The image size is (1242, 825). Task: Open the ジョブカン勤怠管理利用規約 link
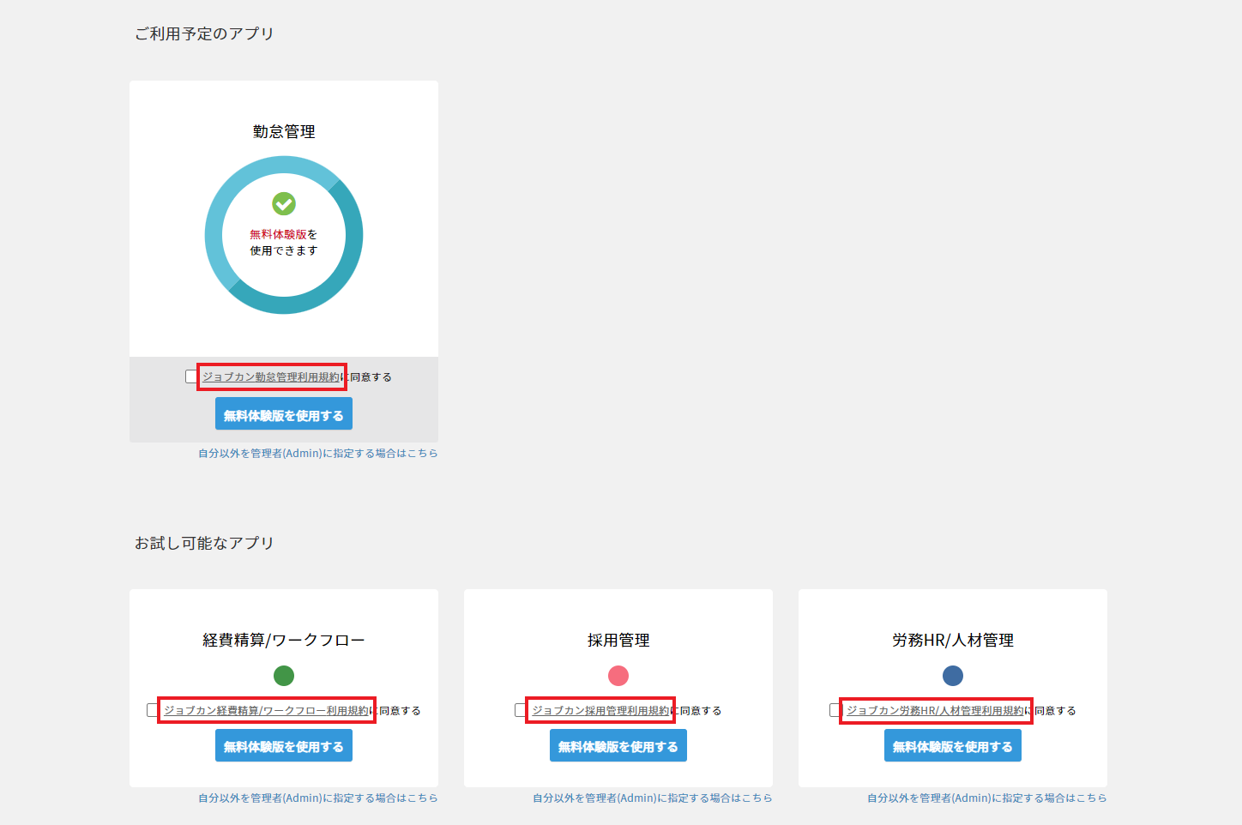(271, 377)
